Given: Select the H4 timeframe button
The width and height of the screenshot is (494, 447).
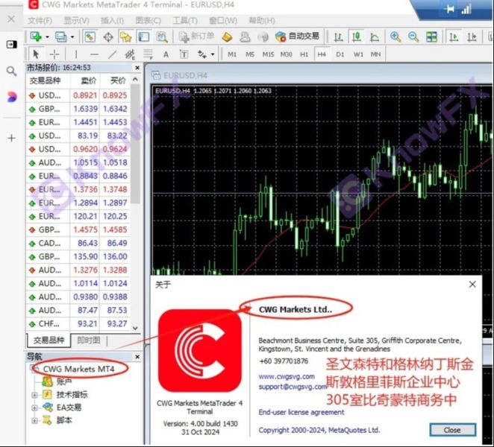Looking at the screenshot, I should click(x=322, y=54).
